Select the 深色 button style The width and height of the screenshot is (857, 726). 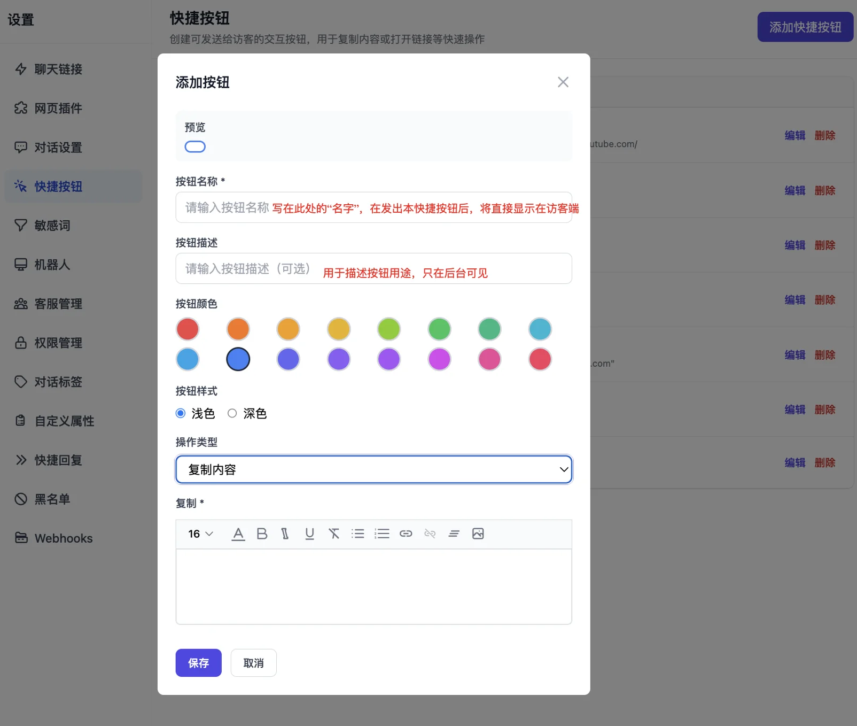point(232,413)
